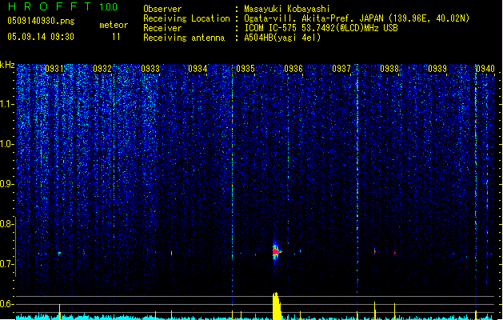Click the ICOM IC-575 receiver text
This screenshot has height=320, width=503.
321,28
